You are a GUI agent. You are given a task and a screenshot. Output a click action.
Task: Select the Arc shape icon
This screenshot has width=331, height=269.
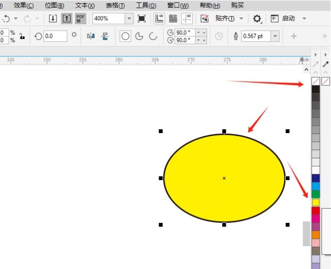(x=153, y=36)
